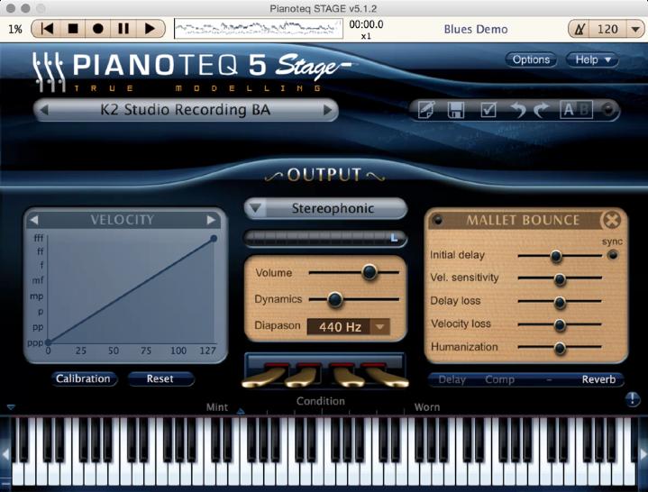Click the Pianoteq 5 Stage logo
The width and height of the screenshot is (648, 492).
coord(192,72)
